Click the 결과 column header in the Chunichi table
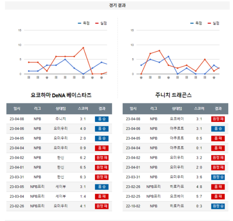This screenshot has width=233, height=221. (218, 109)
